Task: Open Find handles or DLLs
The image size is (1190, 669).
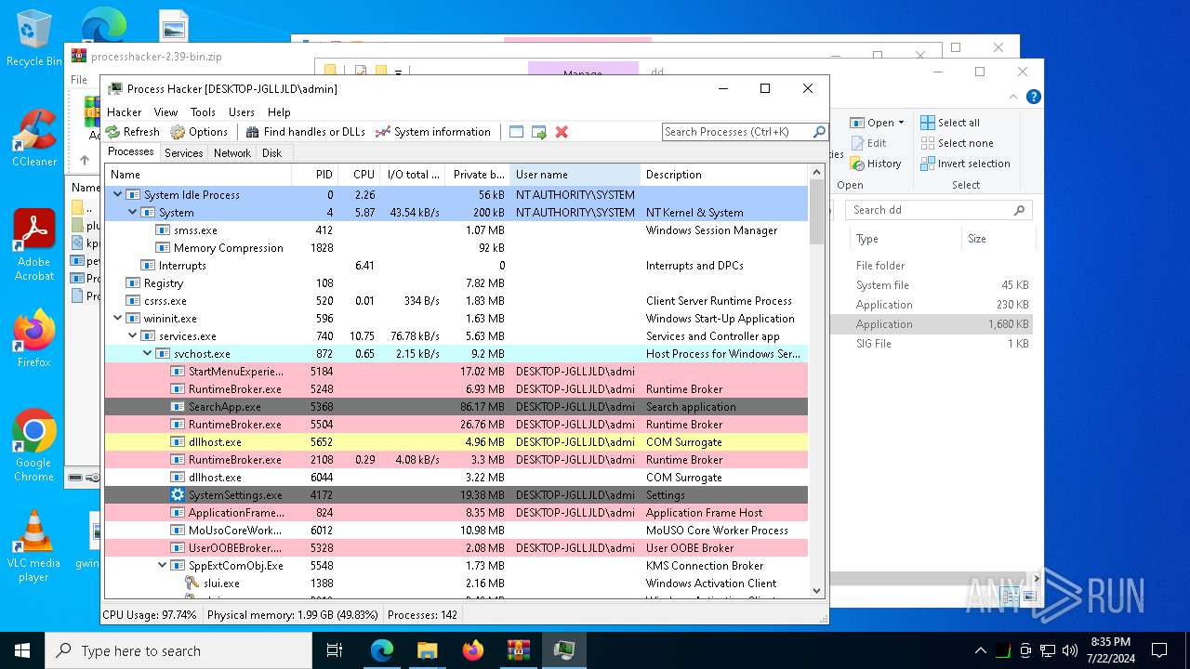Action: pos(305,132)
